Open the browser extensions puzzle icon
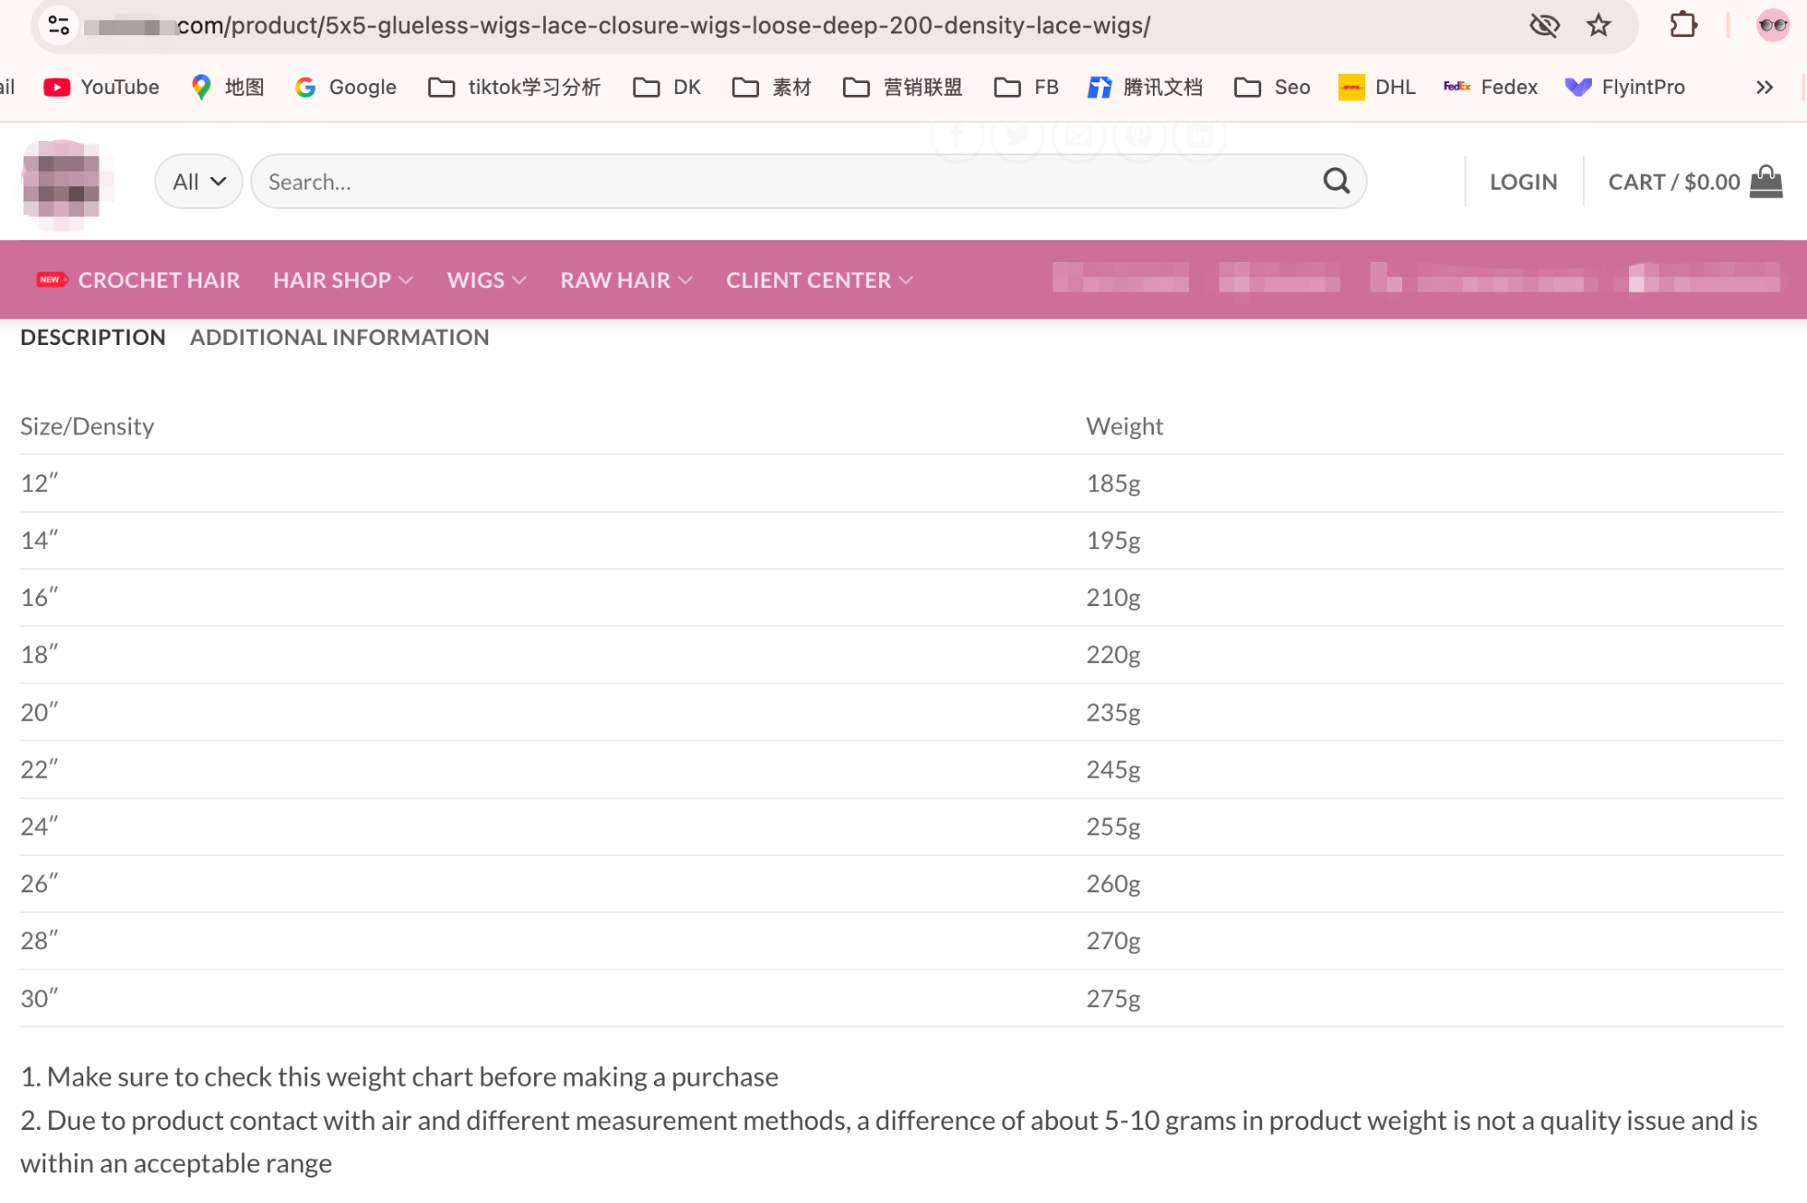The width and height of the screenshot is (1807, 1203). click(1683, 25)
